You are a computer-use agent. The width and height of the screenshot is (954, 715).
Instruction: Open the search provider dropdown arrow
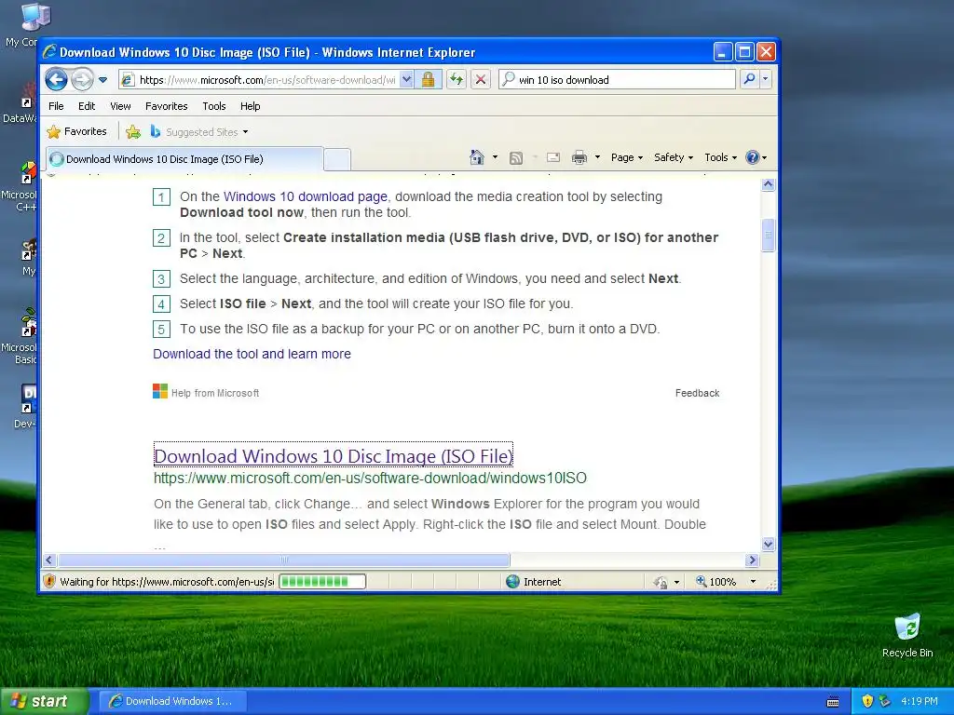pyautogui.click(x=766, y=80)
